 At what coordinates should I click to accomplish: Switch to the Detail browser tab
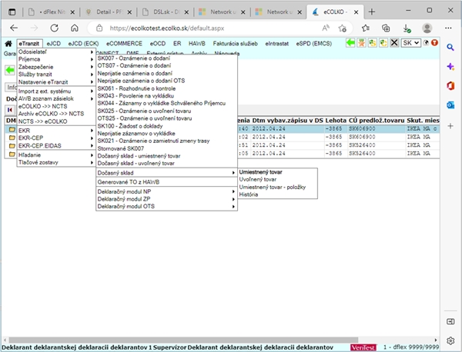(109, 12)
